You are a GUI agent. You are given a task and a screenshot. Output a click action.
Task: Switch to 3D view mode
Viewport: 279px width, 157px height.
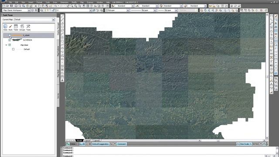pos(88,144)
